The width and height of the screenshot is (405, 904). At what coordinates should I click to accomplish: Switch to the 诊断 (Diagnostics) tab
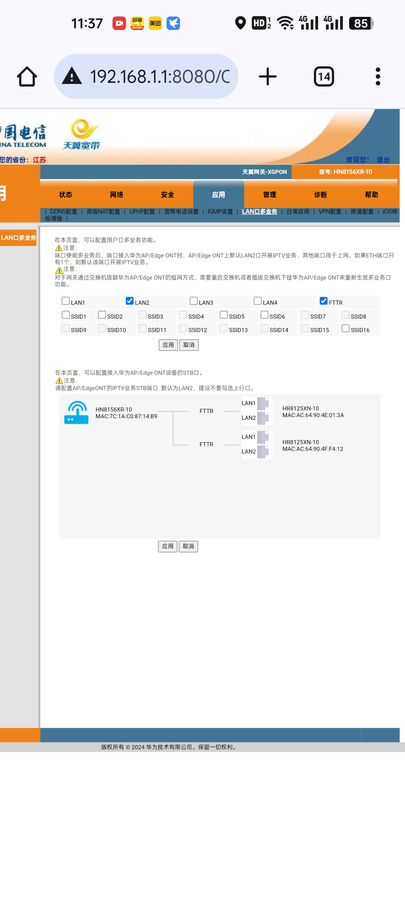(x=321, y=195)
